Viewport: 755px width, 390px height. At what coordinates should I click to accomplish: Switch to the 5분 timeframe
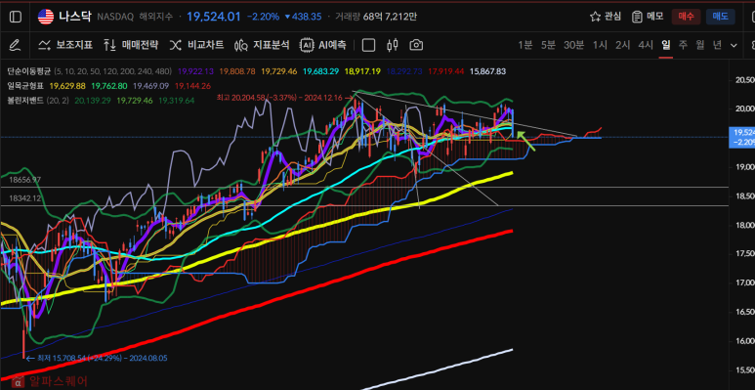click(548, 45)
